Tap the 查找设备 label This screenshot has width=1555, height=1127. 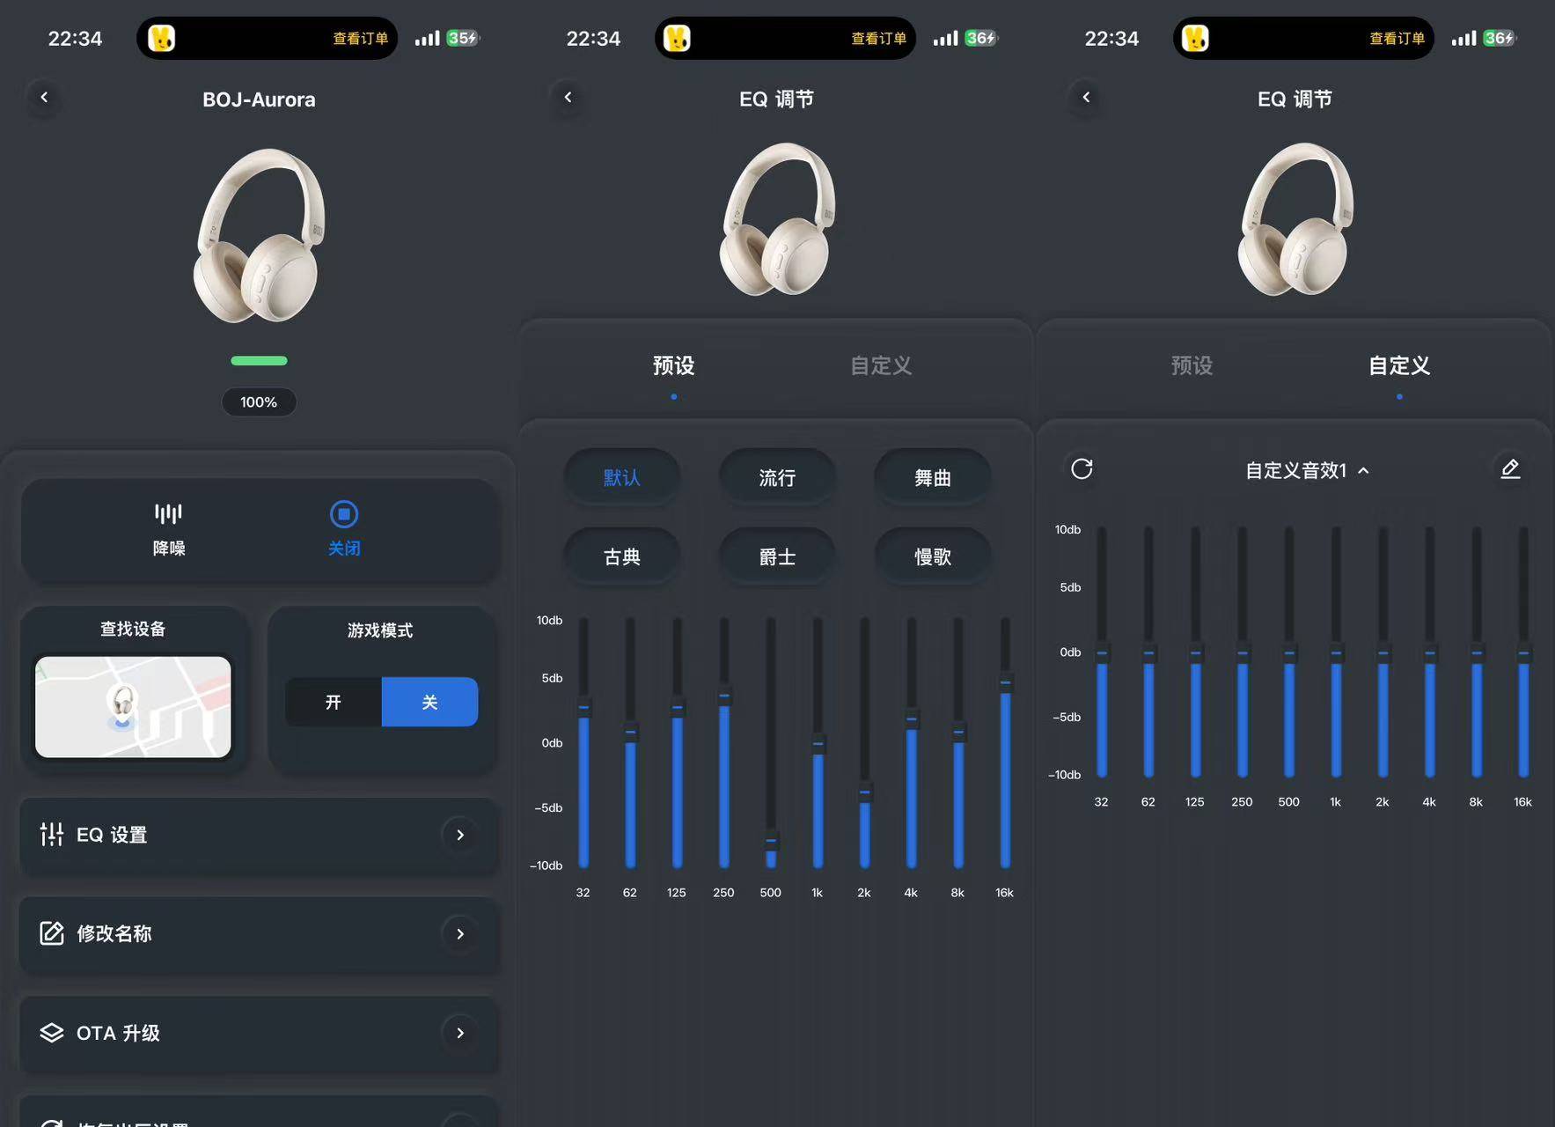pyautogui.click(x=133, y=629)
